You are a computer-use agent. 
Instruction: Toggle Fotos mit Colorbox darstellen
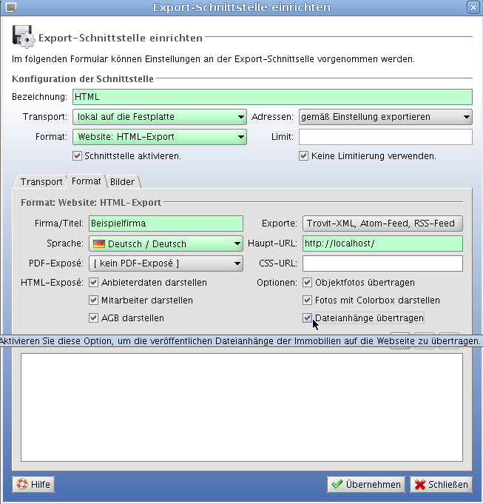tap(308, 300)
